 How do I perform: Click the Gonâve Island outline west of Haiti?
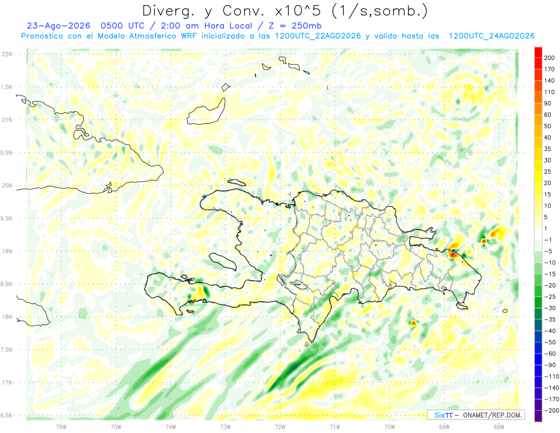[223, 262]
